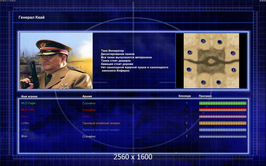Select player name "MLG Eagle"
The image size is (266, 166).
pyautogui.click(x=28, y=103)
